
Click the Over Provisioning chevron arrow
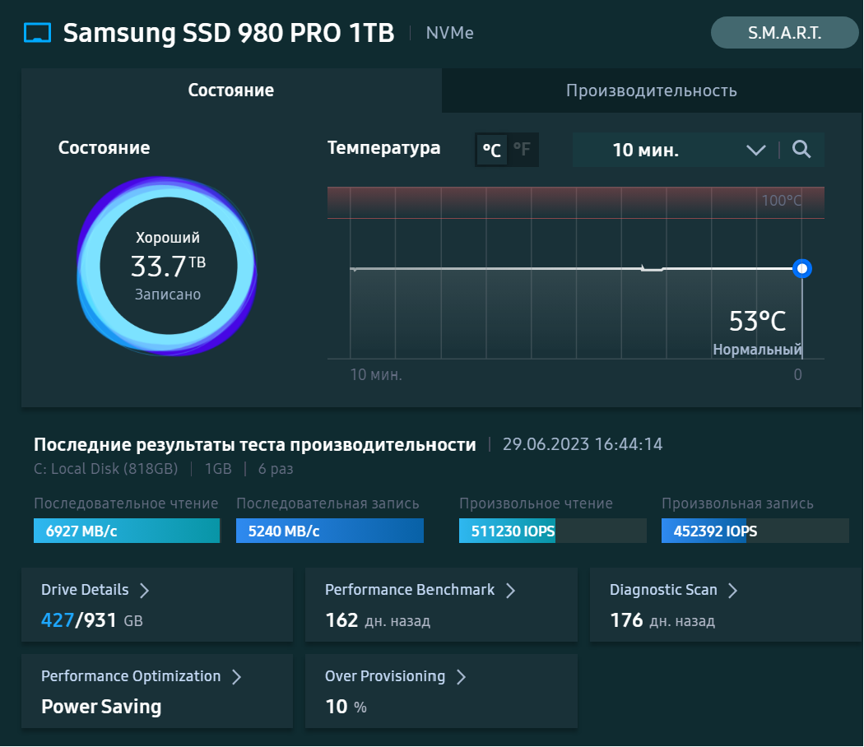point(461,677)
